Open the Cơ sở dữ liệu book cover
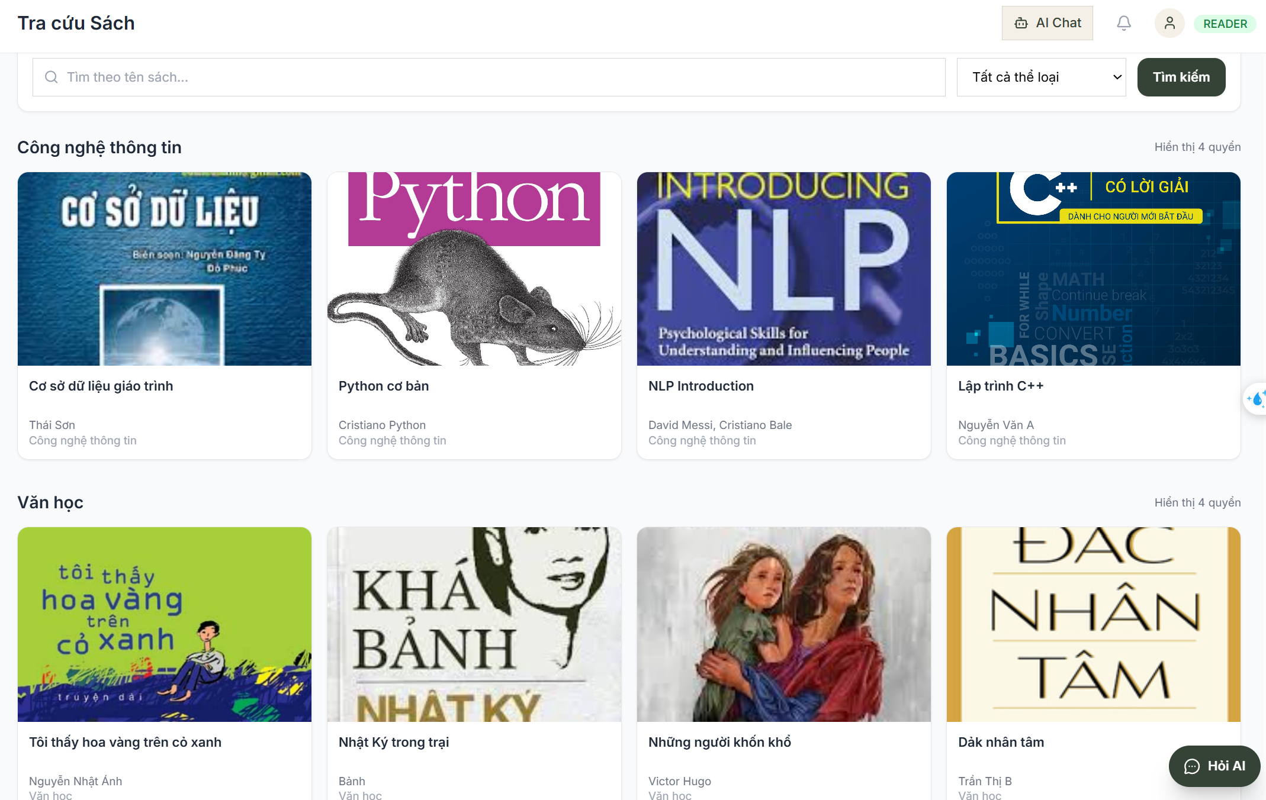The image size is (1266, 800). 165,269
